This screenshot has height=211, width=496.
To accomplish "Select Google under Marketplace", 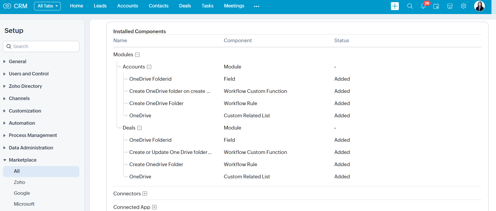I will point(22,193).
